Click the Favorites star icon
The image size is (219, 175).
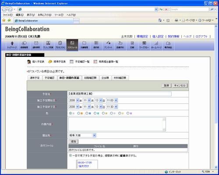coord(4,20)
